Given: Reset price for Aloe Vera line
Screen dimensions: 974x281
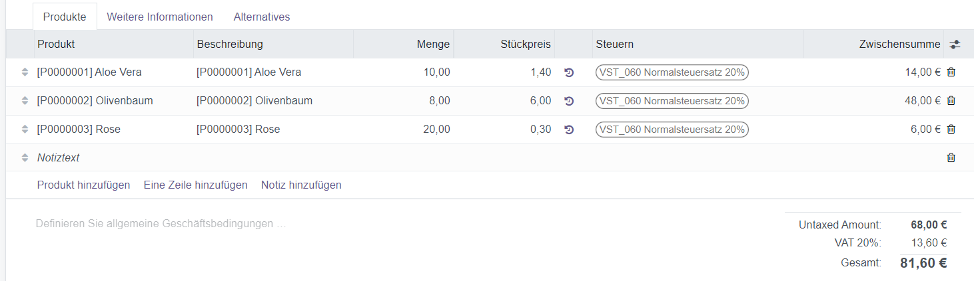Looking at the screenshot, I should pos(569,72).
